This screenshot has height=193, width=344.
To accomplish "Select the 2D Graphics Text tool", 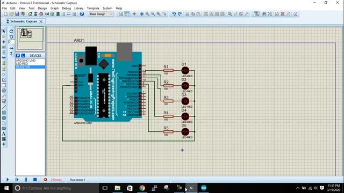I will tap(4, 133).
